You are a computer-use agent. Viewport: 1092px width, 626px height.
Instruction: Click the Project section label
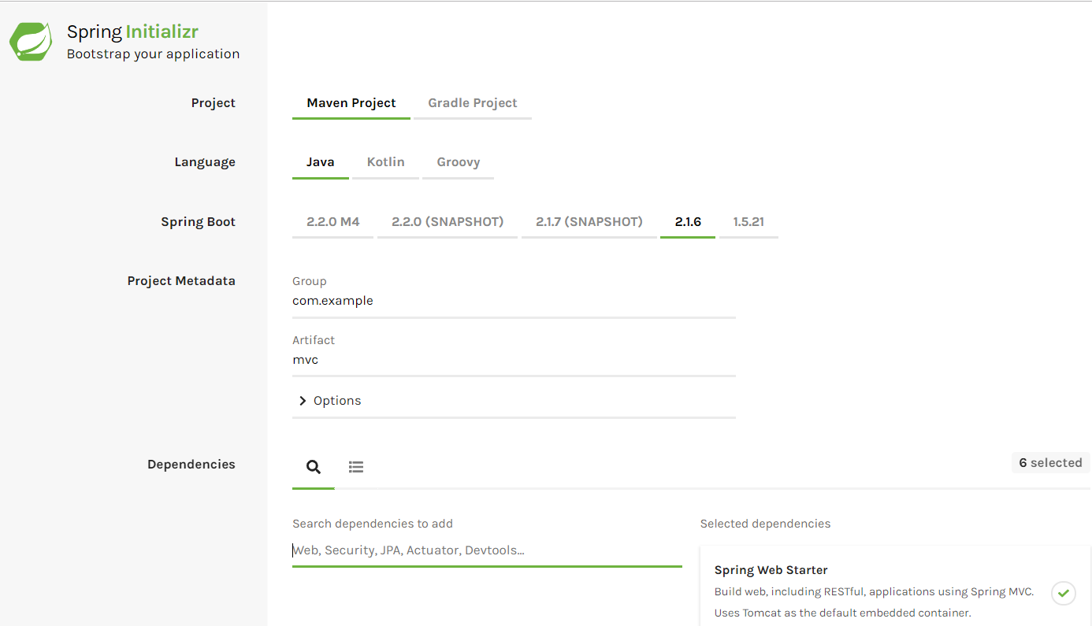(214, 103)
